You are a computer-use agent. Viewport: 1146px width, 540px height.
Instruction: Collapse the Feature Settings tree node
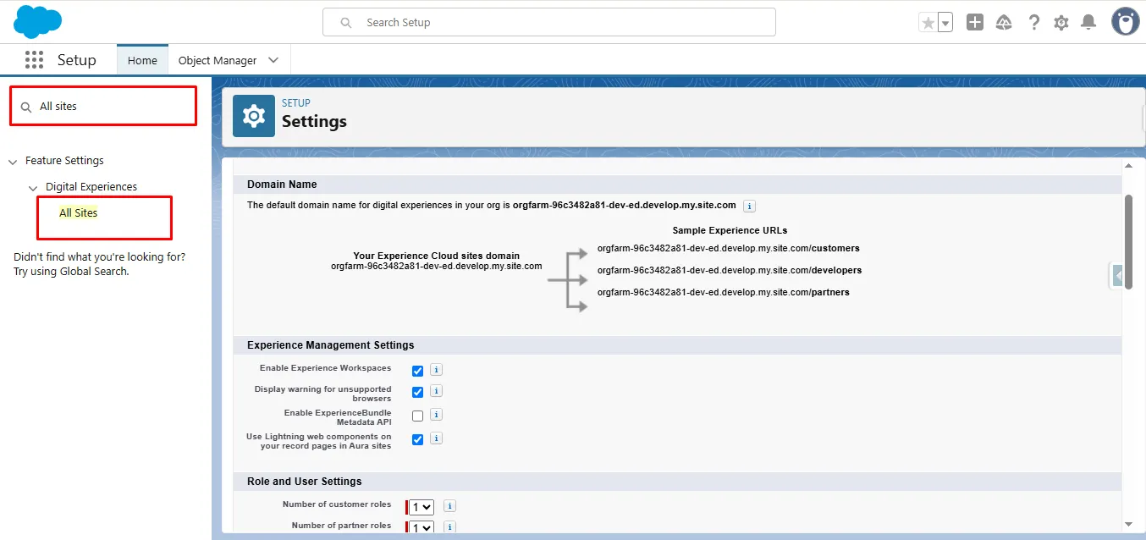coord(13,161)
